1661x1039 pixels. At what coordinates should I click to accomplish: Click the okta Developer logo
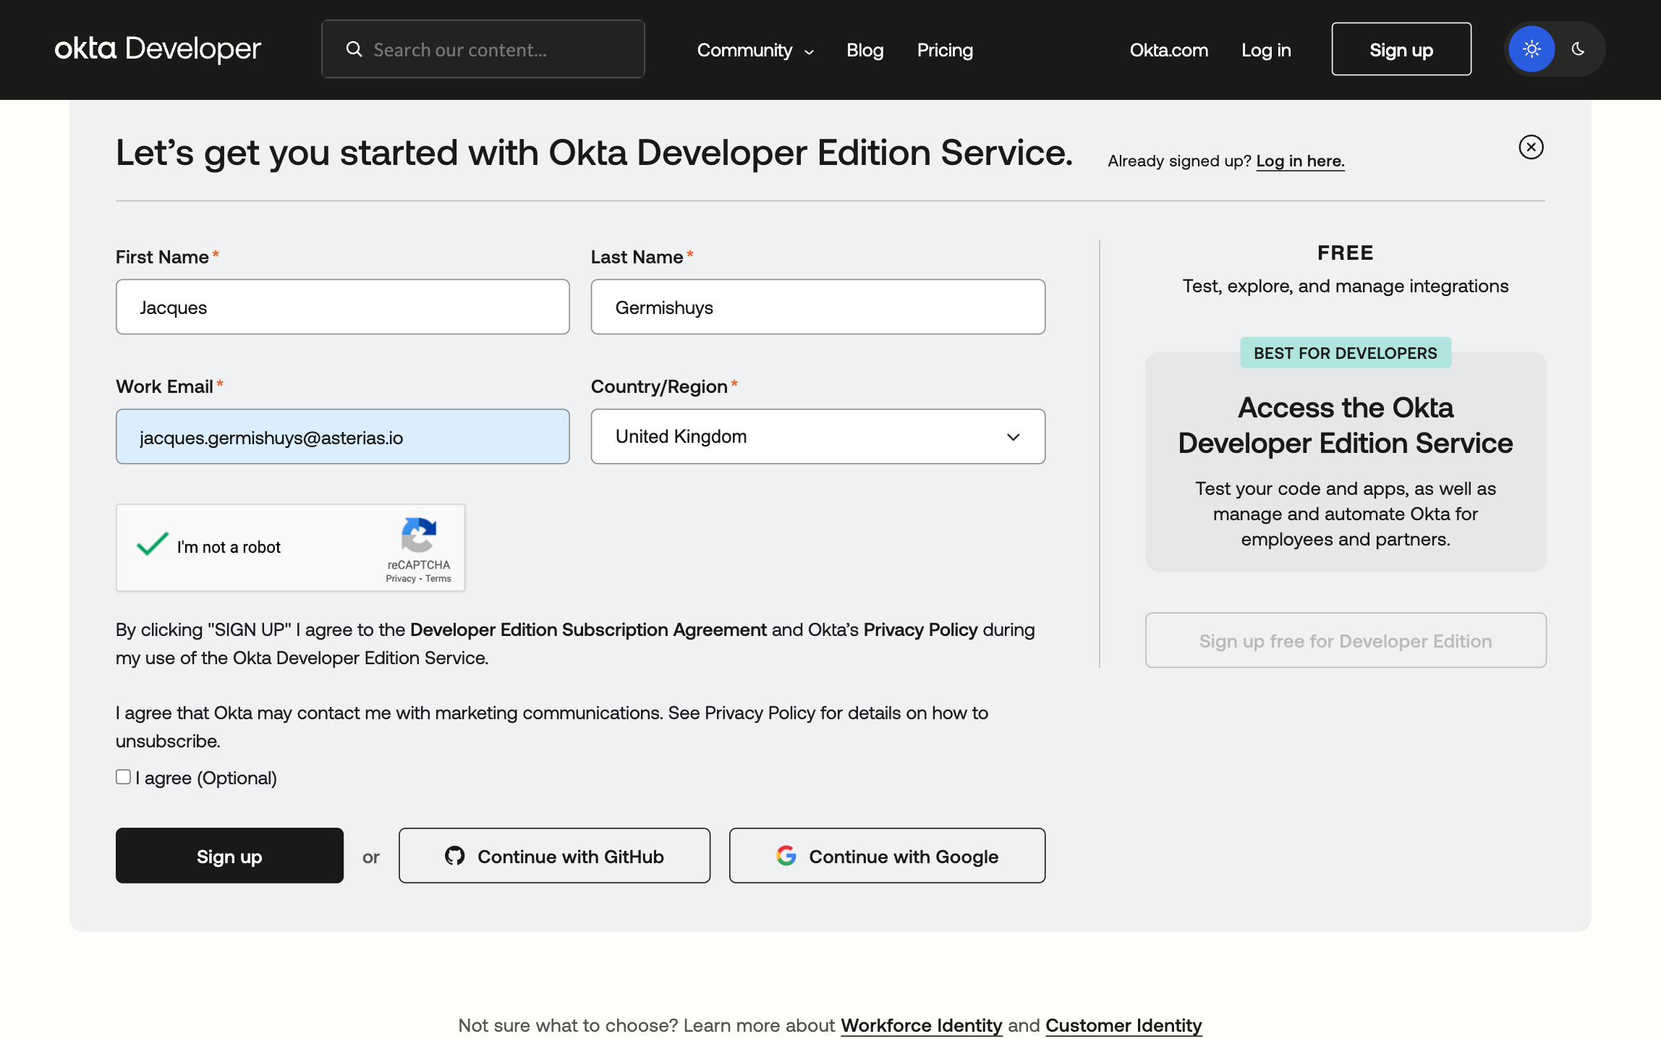pos(158,49)
